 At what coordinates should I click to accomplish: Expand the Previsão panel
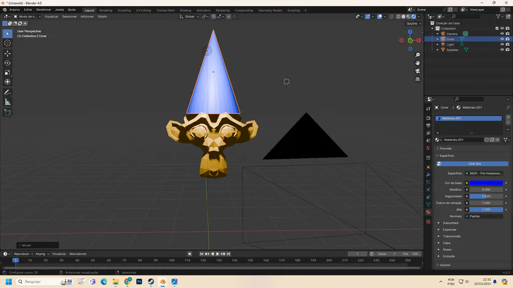[446, 148]
